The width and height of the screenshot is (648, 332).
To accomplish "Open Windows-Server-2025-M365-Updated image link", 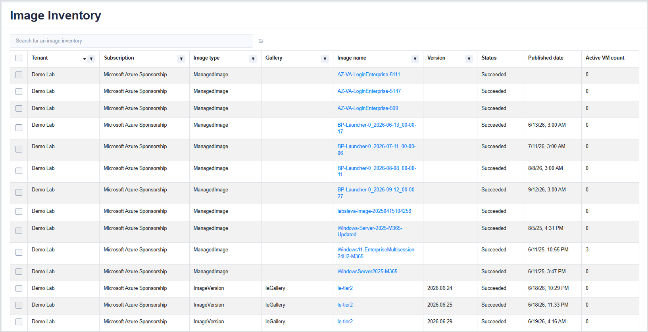I will pyautogui.click(x=370, y=231).
